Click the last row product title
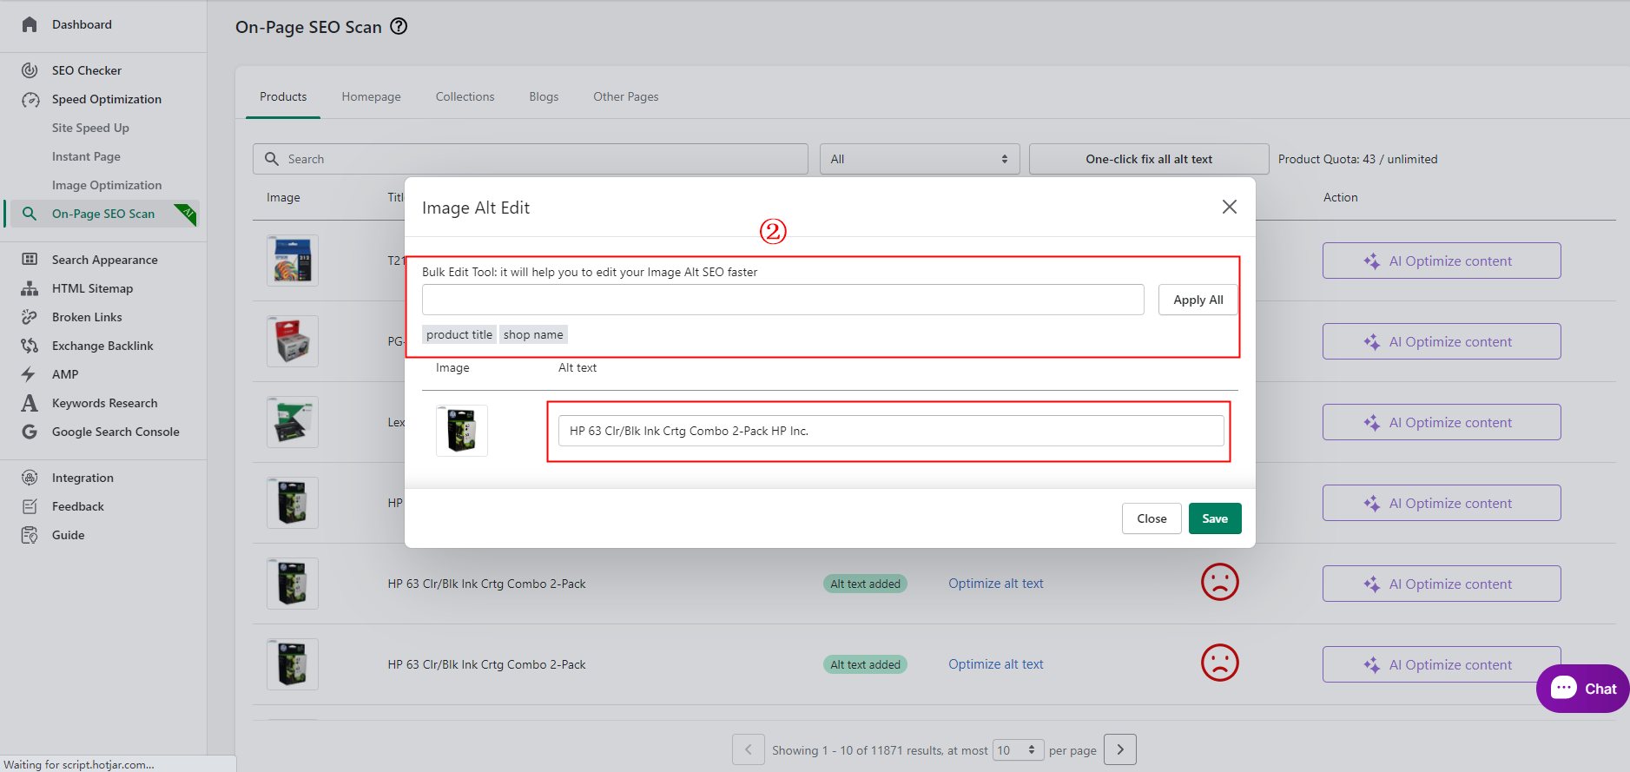The height and width of the screenshot is (772, 1630). click(486, 664)
